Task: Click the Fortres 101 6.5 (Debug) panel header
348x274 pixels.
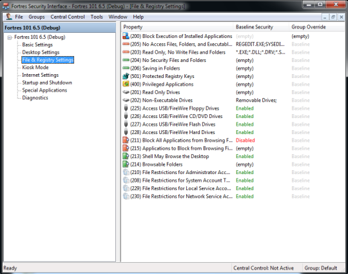Action: (59, 28)
